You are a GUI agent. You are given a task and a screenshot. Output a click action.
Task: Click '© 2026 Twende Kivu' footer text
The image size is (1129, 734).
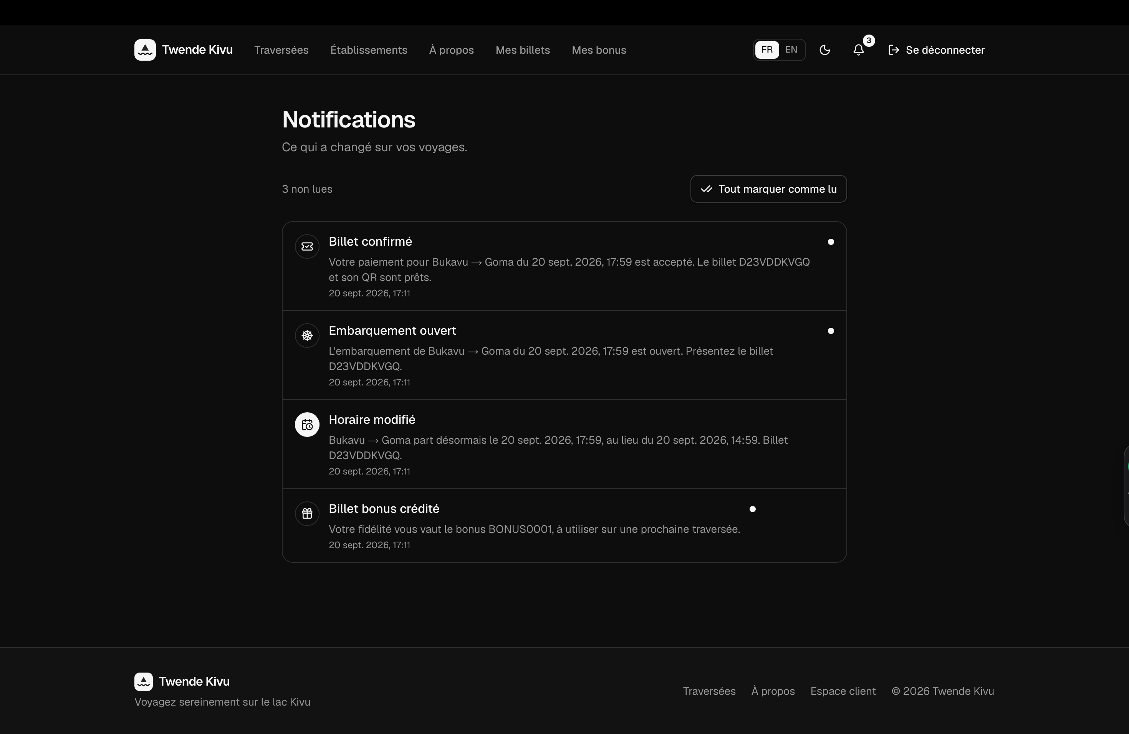[943, 691]
